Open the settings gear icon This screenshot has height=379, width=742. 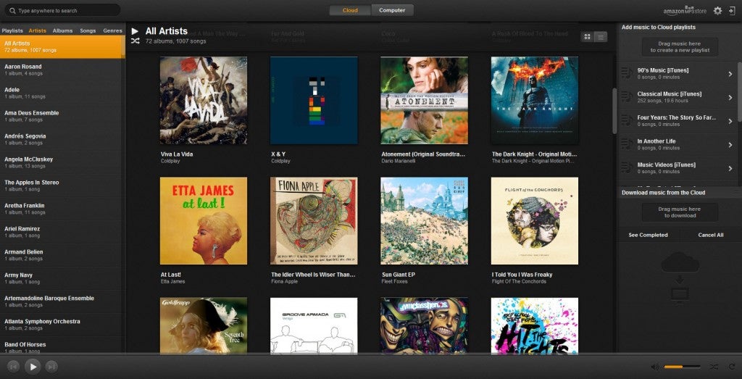coord(717,10)
